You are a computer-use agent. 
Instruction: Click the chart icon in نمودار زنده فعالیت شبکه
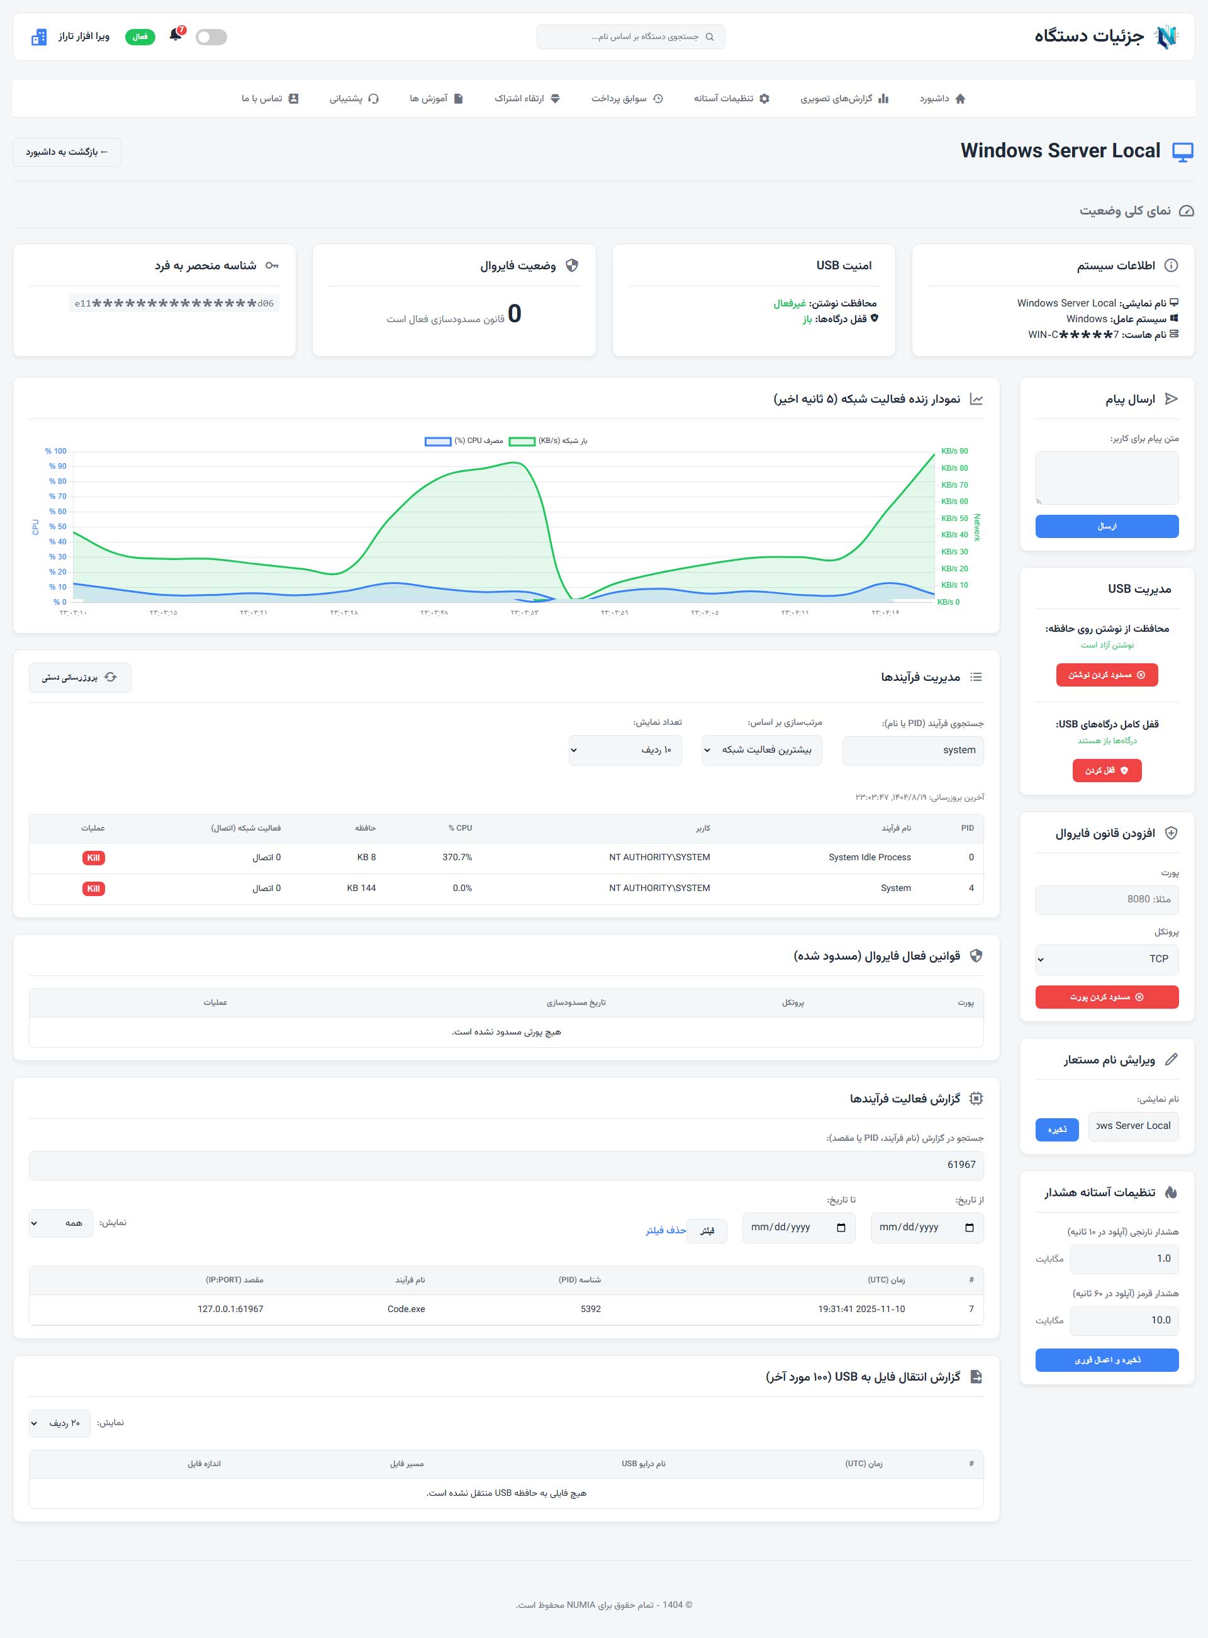click(978, 399)
